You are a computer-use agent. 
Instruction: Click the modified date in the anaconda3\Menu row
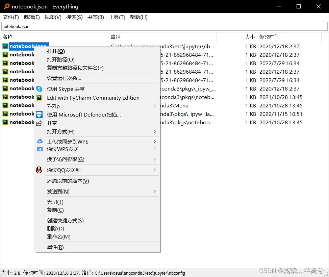pyautogui.click(x=281, y=105)
